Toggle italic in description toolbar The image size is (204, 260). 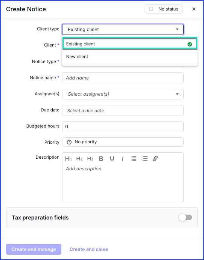coord(123,159)
